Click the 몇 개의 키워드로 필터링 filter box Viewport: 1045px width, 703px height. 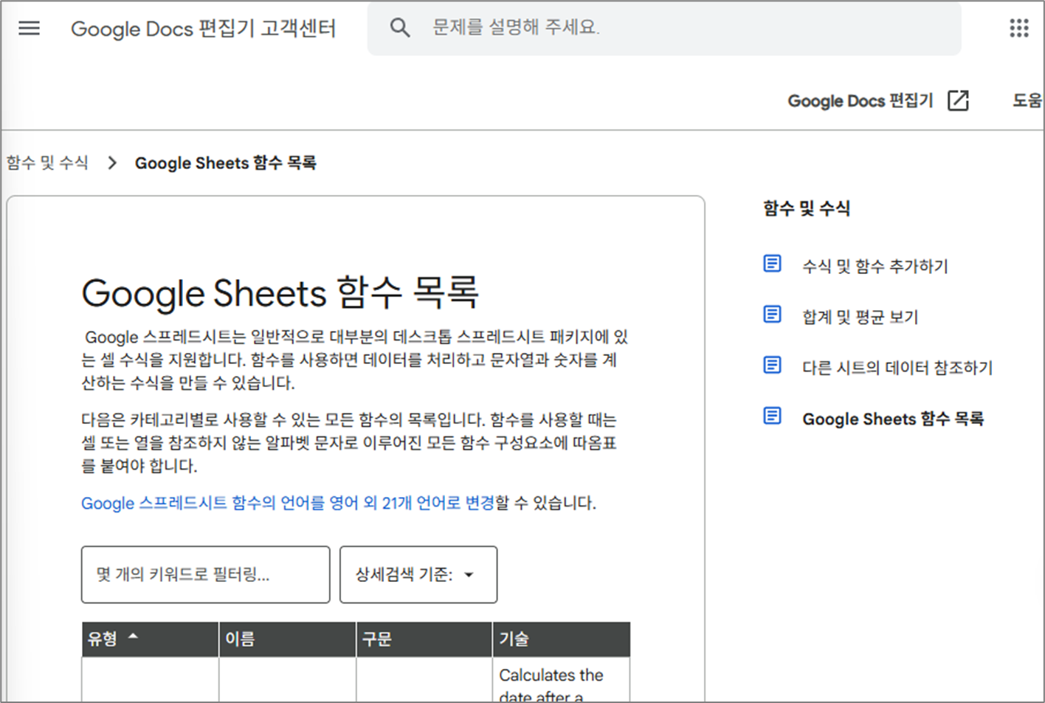tap(206, 575)
